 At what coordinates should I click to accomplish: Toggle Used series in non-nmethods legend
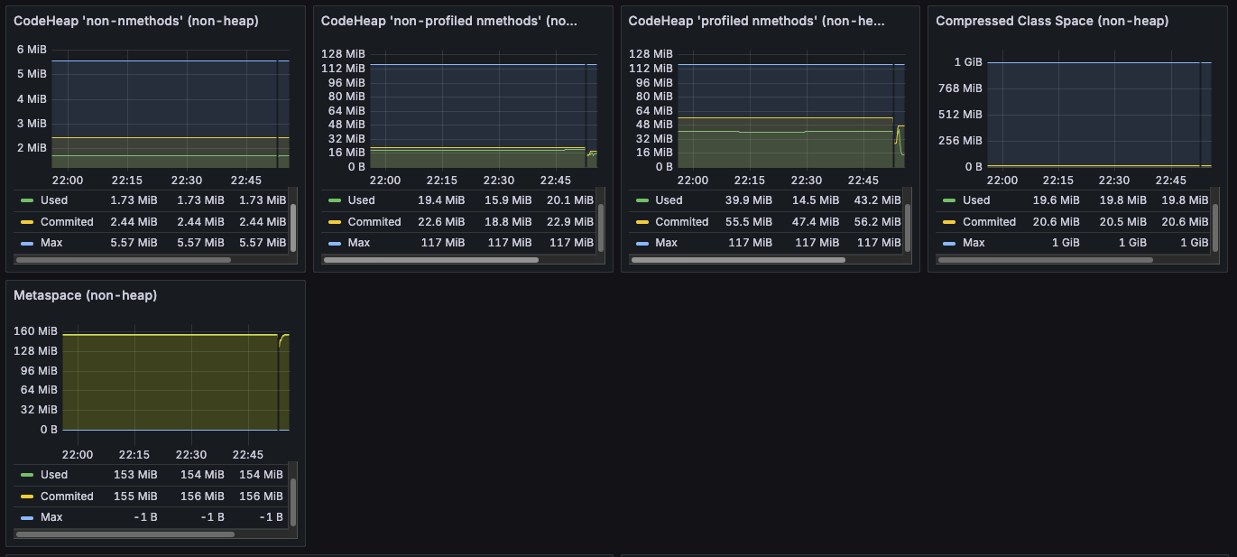point(54,200)
